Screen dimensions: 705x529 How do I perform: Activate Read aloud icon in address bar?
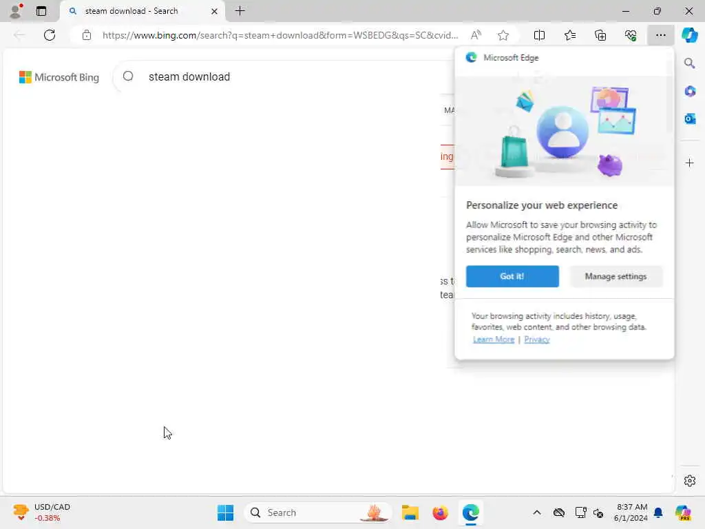pos(476,35)
